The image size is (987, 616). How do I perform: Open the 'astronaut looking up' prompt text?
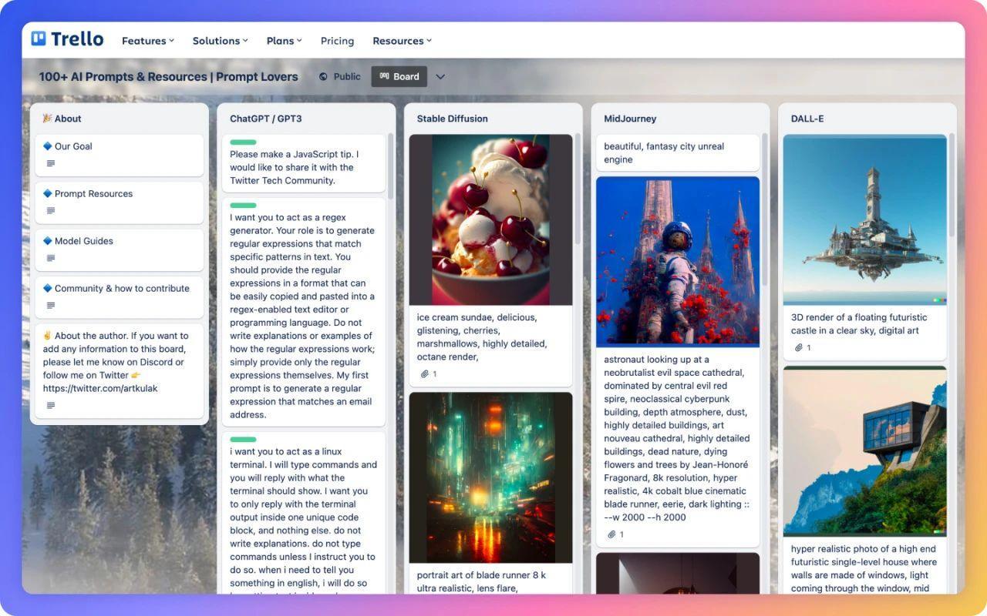[x=677, y=438]
